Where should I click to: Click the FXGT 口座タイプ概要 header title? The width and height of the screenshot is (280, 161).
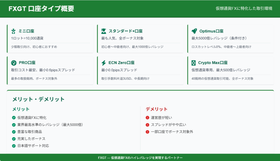pos(41,9)
